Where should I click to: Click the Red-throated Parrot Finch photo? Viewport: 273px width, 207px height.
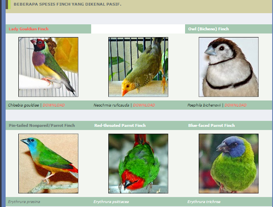pos(138,164)
